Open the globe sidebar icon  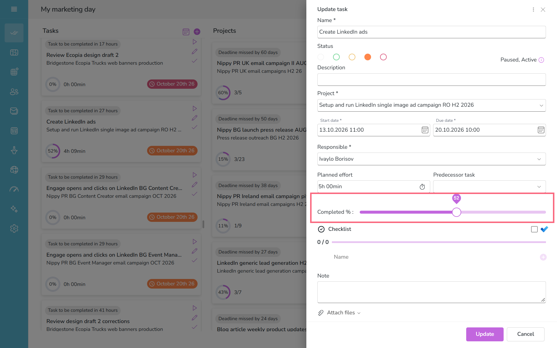pos(14,170)
